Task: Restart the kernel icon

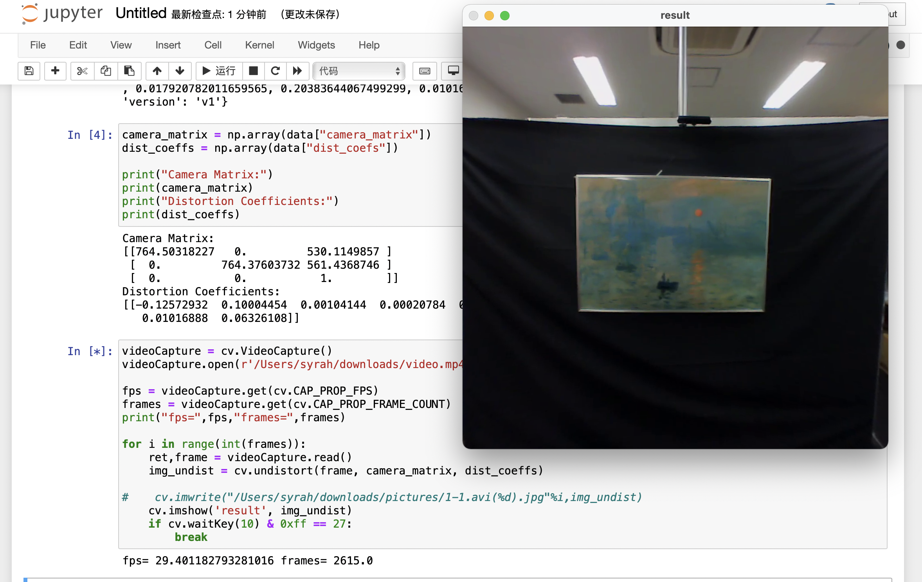Action: 276,71
